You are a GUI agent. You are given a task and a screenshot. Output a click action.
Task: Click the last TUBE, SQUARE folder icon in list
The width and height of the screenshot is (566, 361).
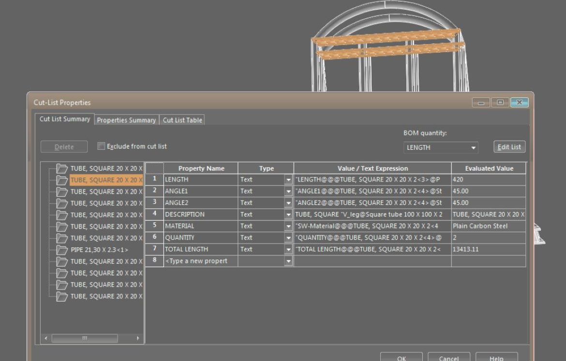(62, 296)
